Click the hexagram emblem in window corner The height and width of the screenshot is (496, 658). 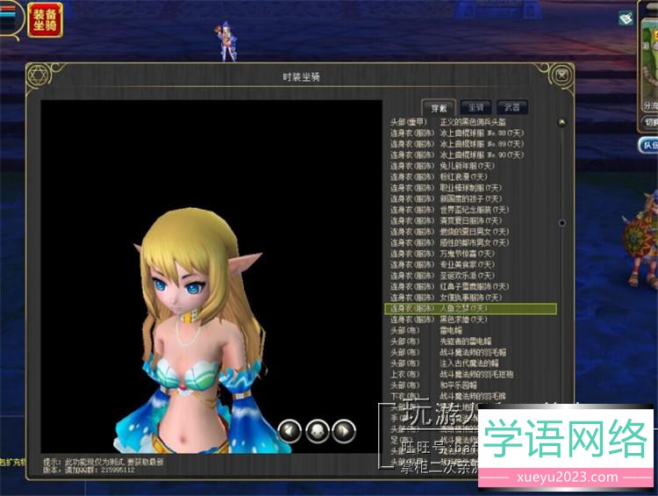[37, 76]
